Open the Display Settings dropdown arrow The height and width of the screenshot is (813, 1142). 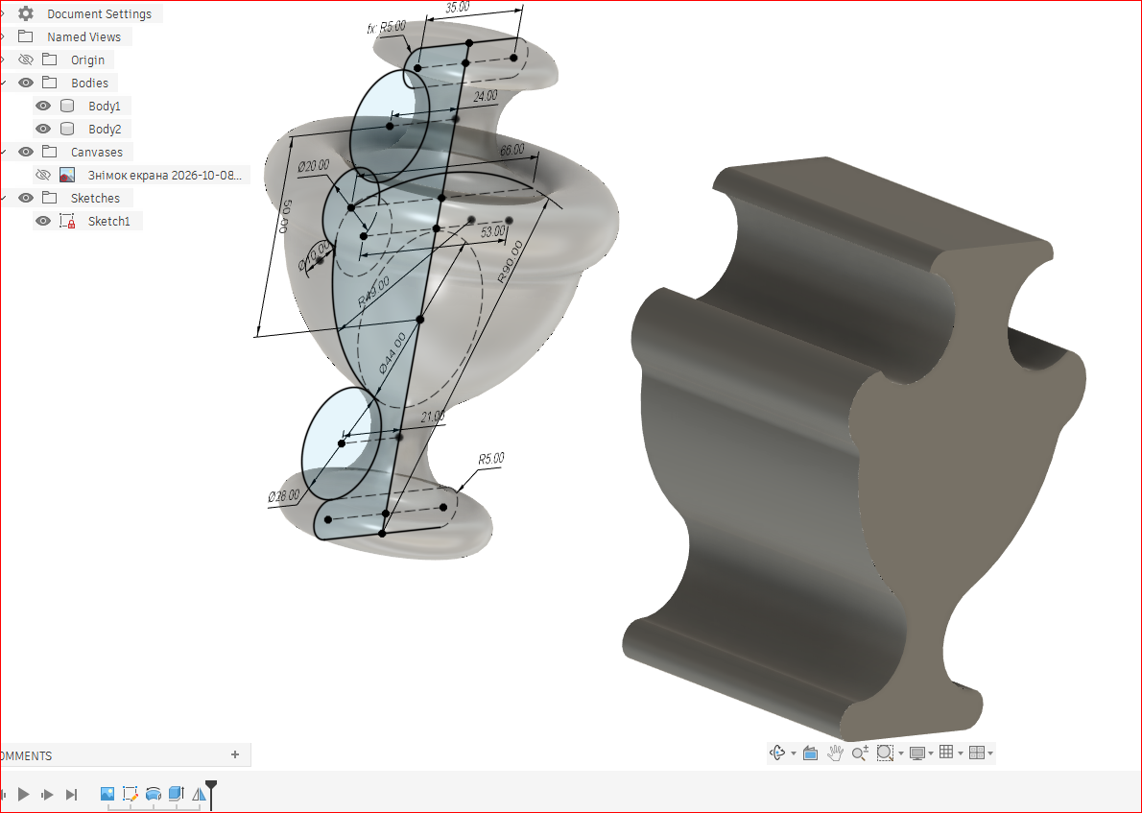931,753
